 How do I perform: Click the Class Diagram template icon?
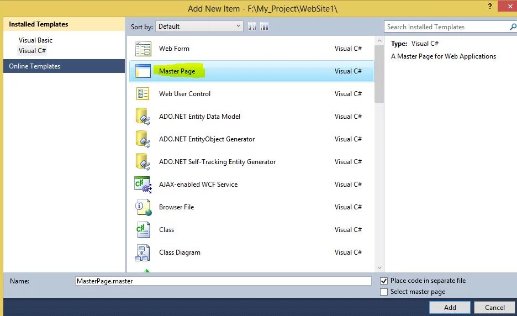[x=143, y=252]
